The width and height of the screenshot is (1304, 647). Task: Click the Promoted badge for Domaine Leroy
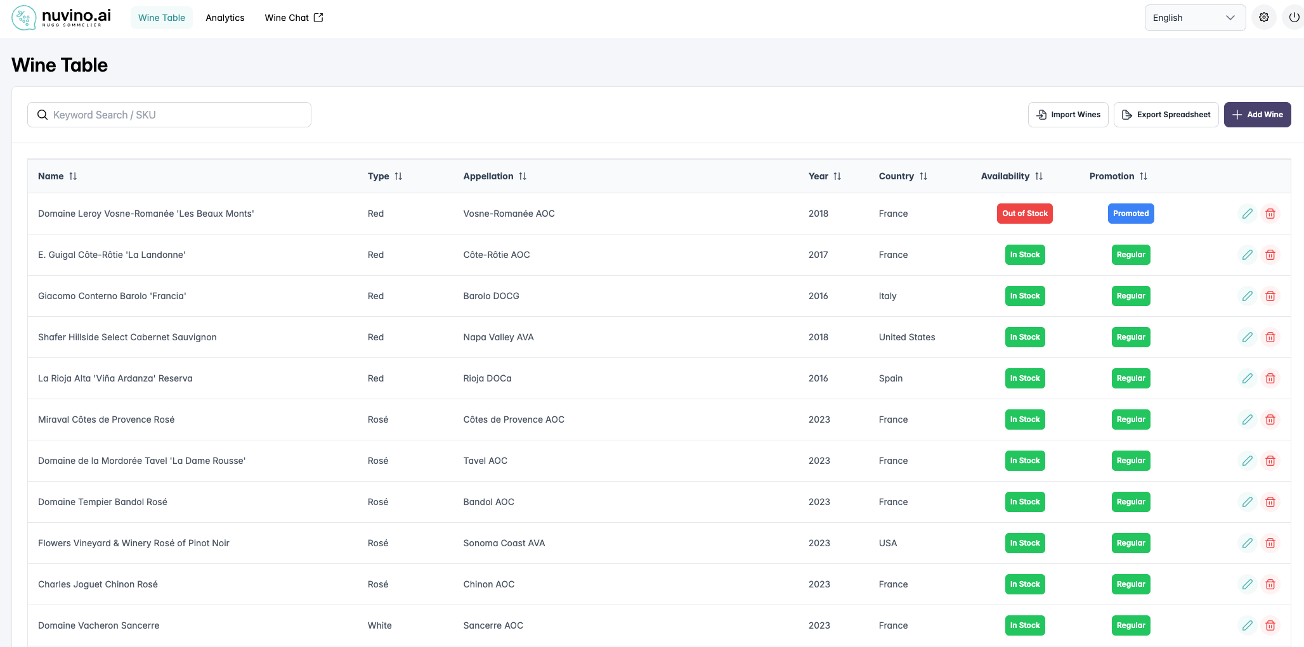1131,214
